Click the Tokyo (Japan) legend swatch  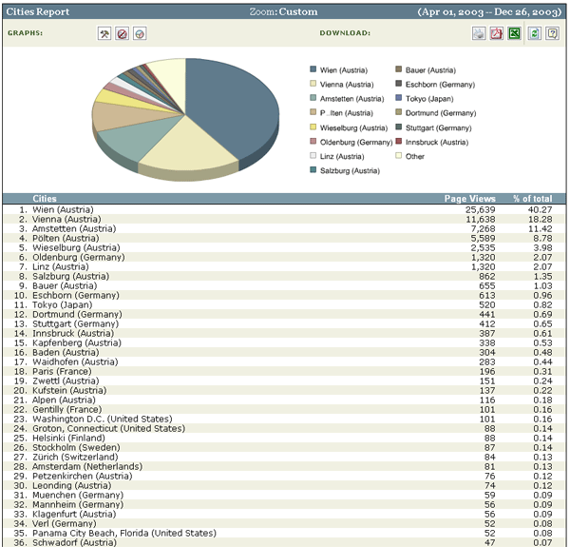(x=399, y=98)
